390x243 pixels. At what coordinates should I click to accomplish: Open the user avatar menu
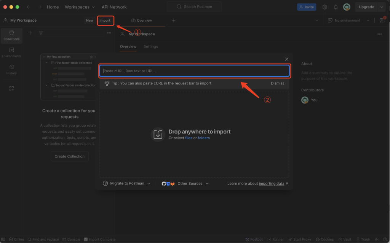[347, 7]
